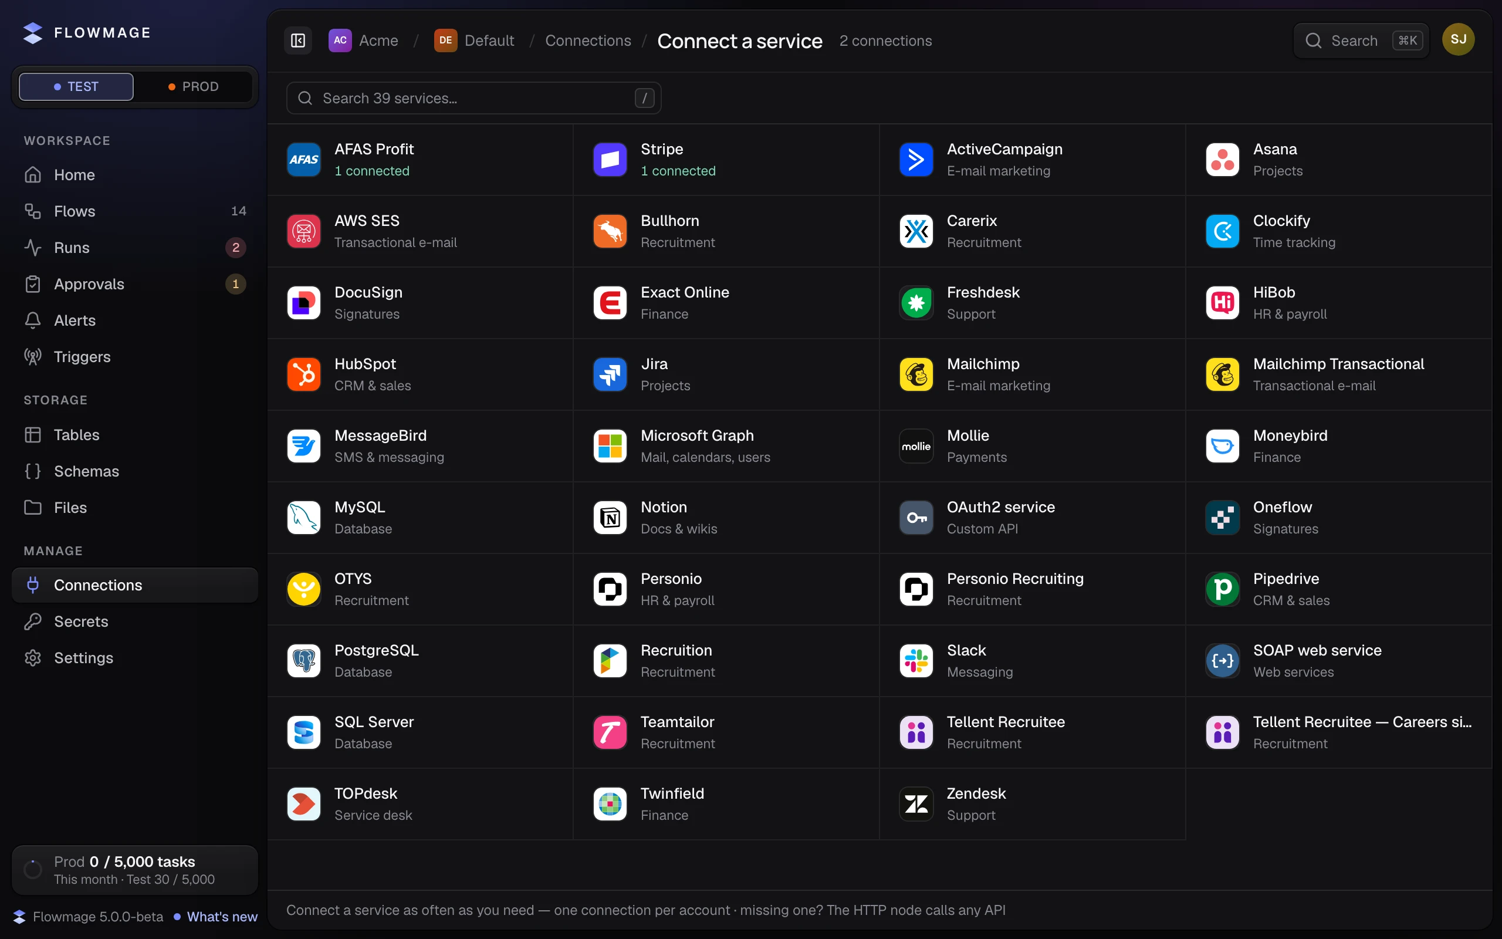Open the AWS SES icon
This screenshot has width=1502, height=939.
(303, 231)
